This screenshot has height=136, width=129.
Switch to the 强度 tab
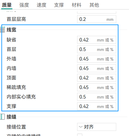click(x=24, y=5)
